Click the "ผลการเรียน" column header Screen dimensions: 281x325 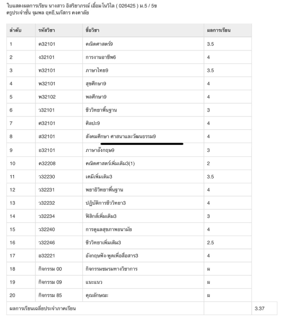point(219,31)
